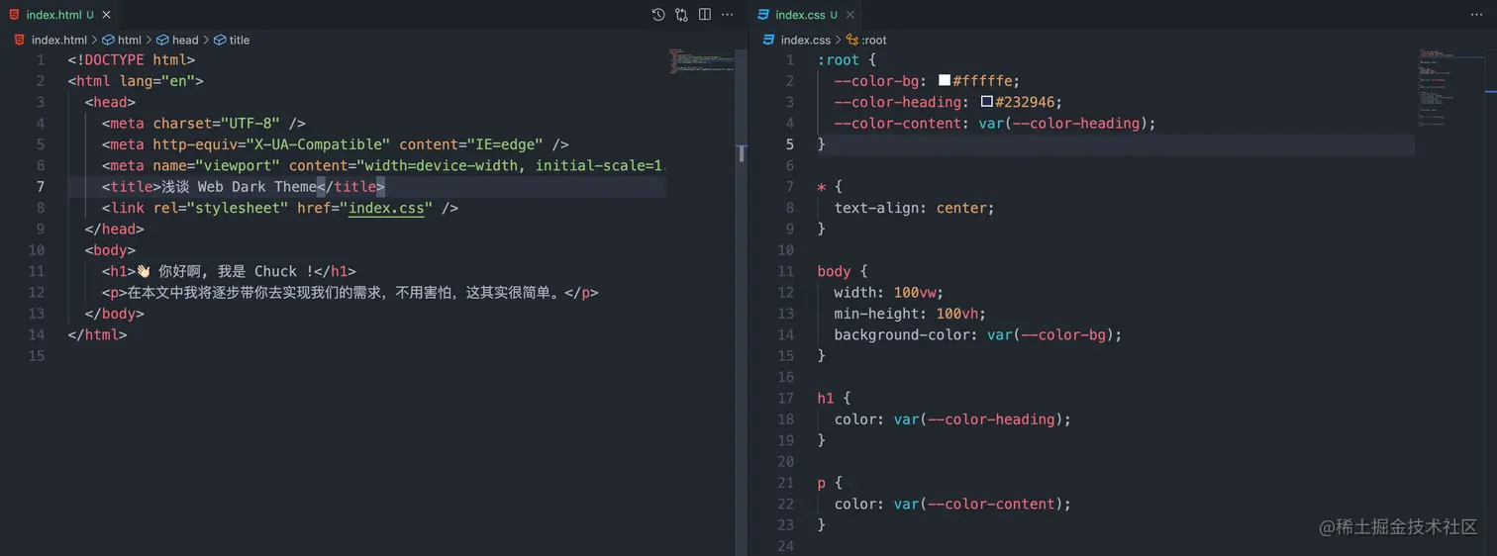Select index.css in the CSS breadcrumb
1497x556 pixels.
click(805, 41)
